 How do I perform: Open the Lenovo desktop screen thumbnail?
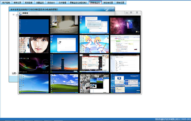126,84
